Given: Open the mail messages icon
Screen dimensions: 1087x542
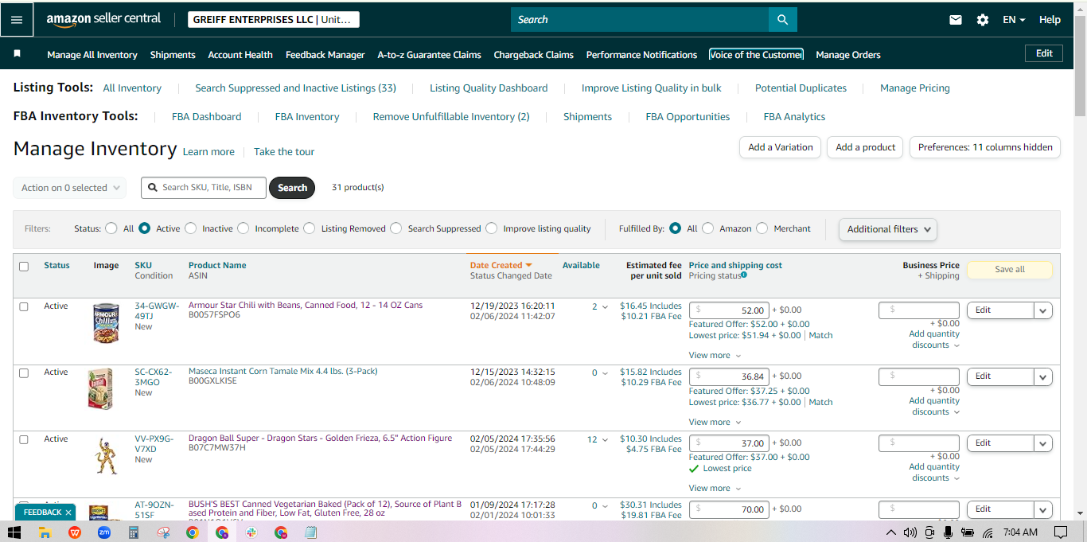Looking at the screenshot, I should pyautogui.click(x=956, y=20).
